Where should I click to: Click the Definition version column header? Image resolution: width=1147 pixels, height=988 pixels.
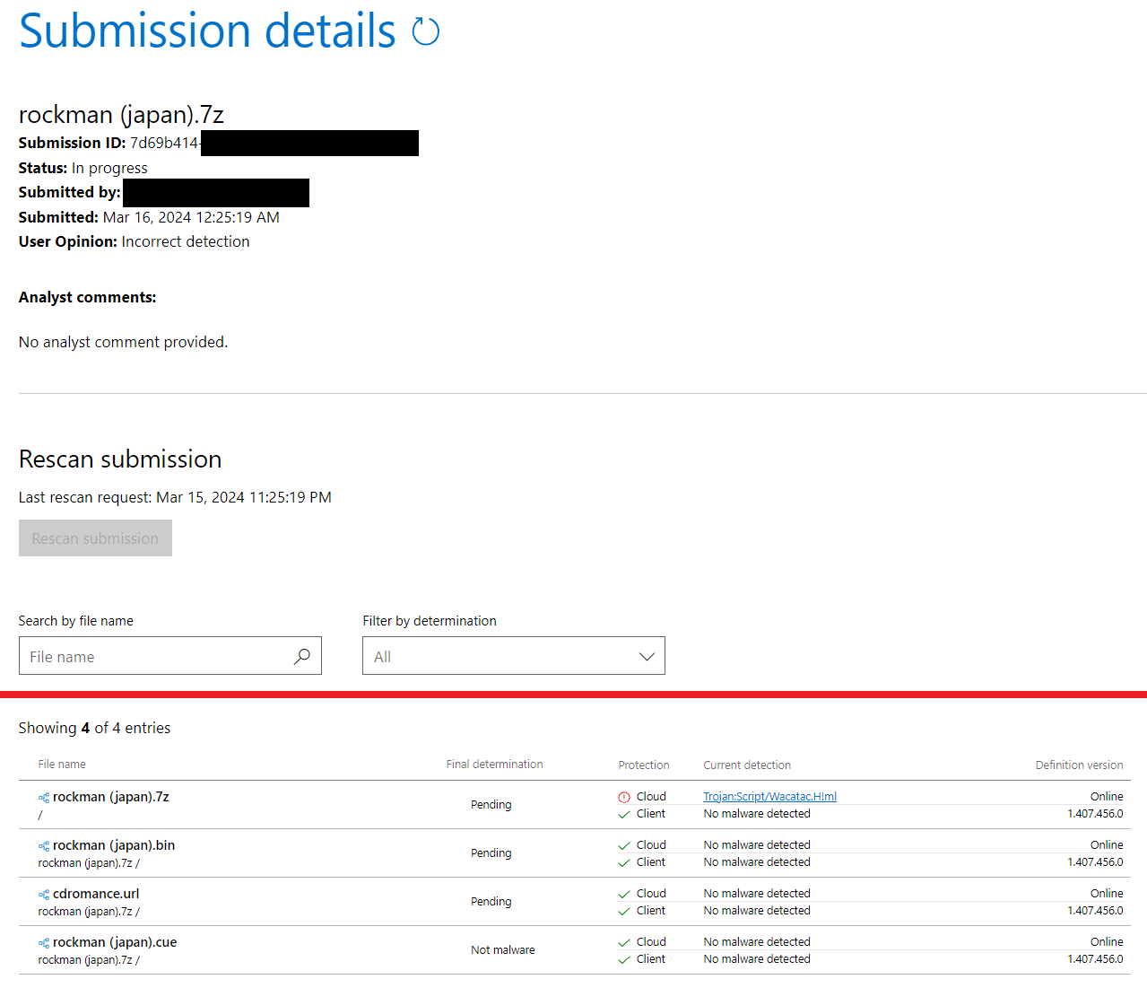pos(1078,765)
